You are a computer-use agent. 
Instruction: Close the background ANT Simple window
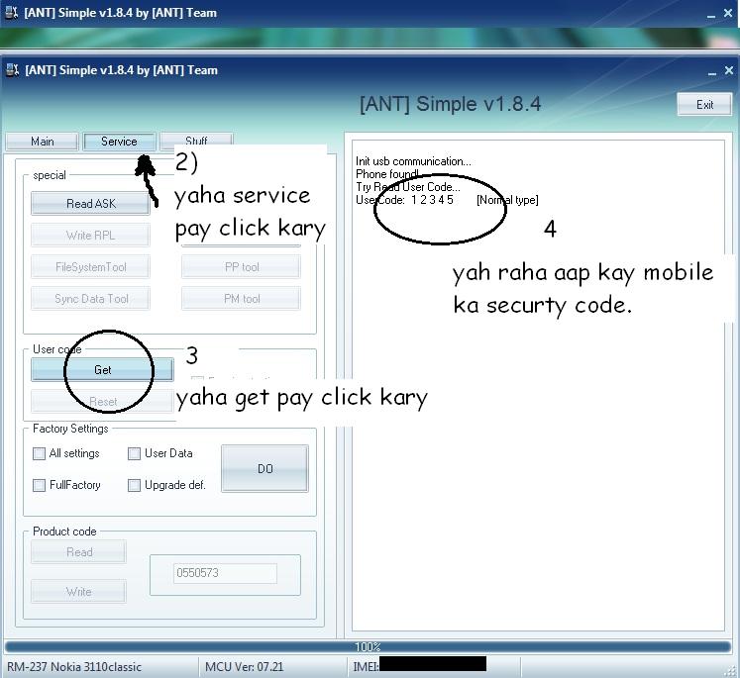[x=728, y=13]
